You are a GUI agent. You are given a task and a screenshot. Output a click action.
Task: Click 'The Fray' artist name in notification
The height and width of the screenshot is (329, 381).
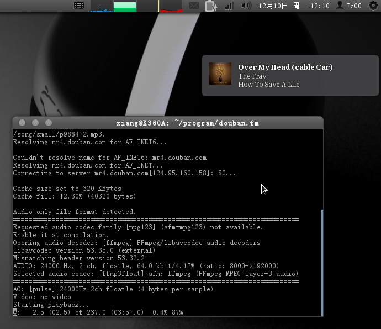tap(252, 76)
